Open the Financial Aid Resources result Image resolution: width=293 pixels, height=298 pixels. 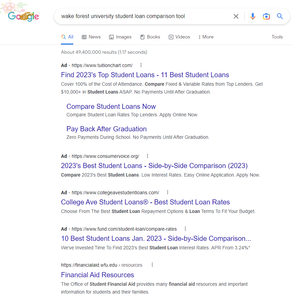click(x=97, y=275)
